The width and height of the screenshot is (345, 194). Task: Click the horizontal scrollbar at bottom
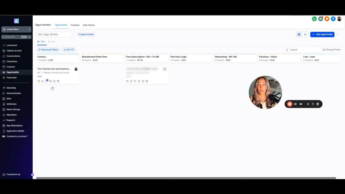(x=186, y=178)
